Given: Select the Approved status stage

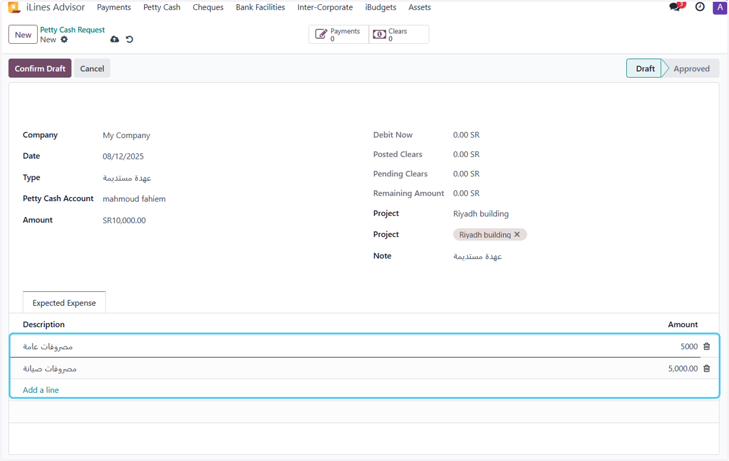Looking at the screenshot, I should 691,69.
